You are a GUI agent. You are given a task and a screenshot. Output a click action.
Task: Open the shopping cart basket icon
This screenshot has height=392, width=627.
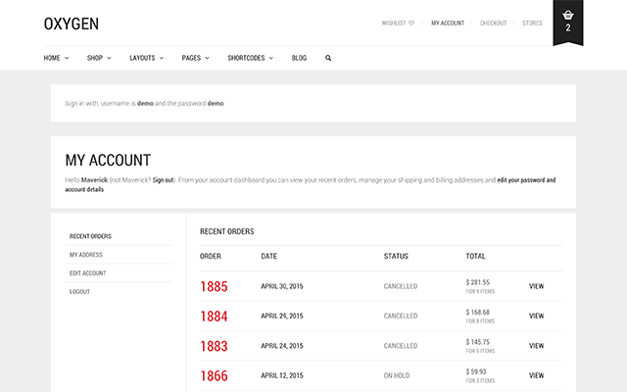568,16
